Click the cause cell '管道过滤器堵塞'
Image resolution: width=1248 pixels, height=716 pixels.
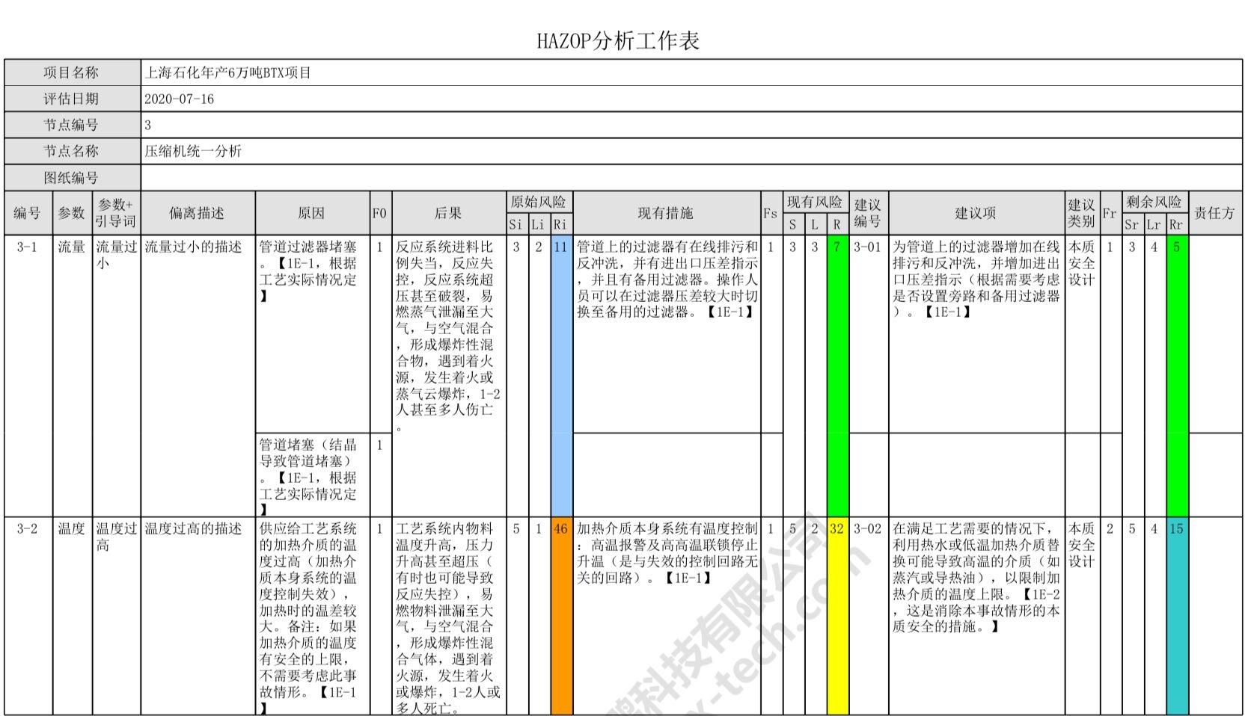[313, 334]
